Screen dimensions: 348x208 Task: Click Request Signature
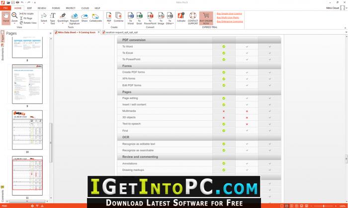tap(75, 18)
